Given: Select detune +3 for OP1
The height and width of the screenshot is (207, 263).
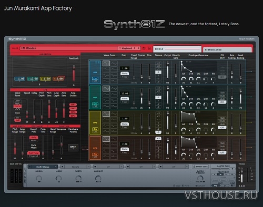Looking at the screenshot, I should point(158,63).
